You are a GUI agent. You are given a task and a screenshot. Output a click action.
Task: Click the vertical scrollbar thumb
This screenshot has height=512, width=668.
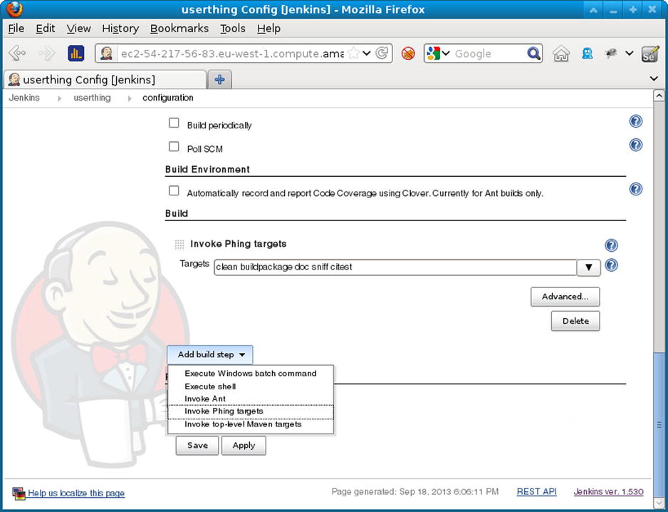[659, 424]
